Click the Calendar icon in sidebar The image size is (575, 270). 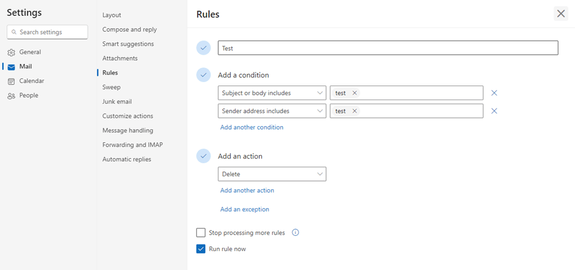pyautogui.click(x=11, y=81)
